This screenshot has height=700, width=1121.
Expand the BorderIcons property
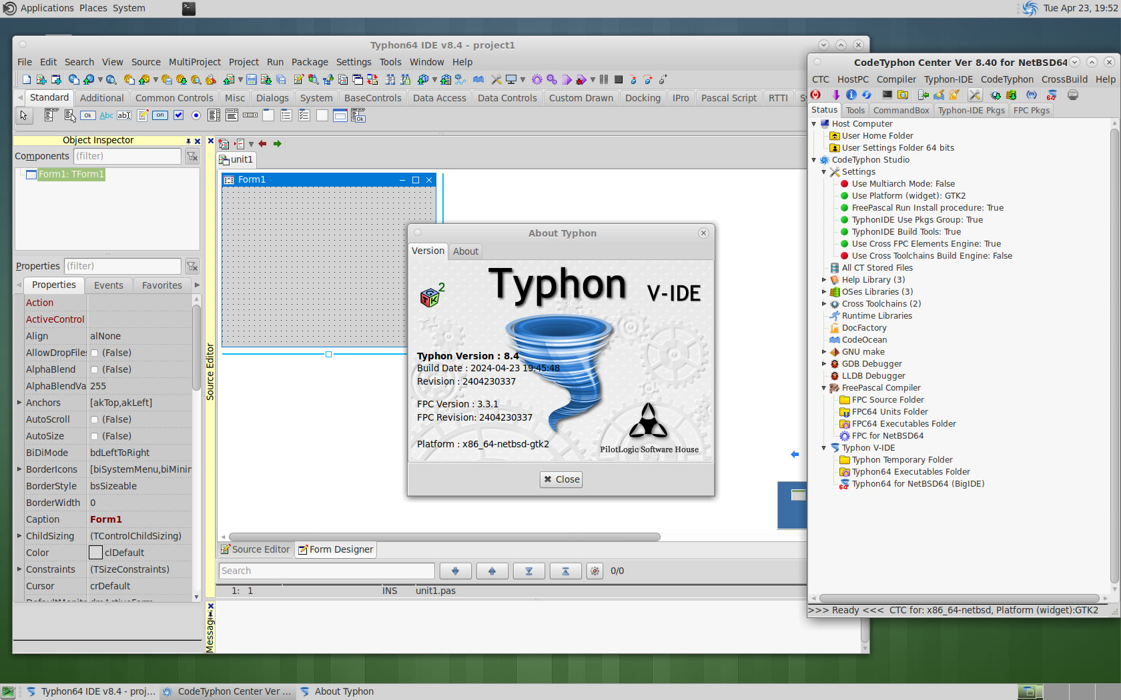coord(19,469)
